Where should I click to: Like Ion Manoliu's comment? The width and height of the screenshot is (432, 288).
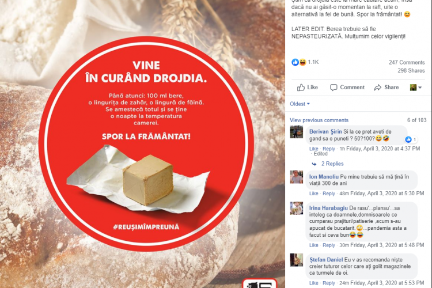(313, 194)
